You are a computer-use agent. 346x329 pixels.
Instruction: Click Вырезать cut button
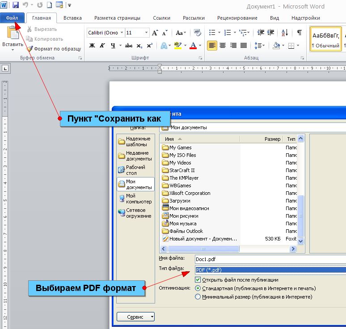(42, 29)
